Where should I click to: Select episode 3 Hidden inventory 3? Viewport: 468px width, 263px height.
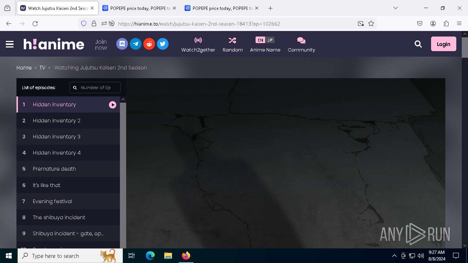tap(68, 137)
